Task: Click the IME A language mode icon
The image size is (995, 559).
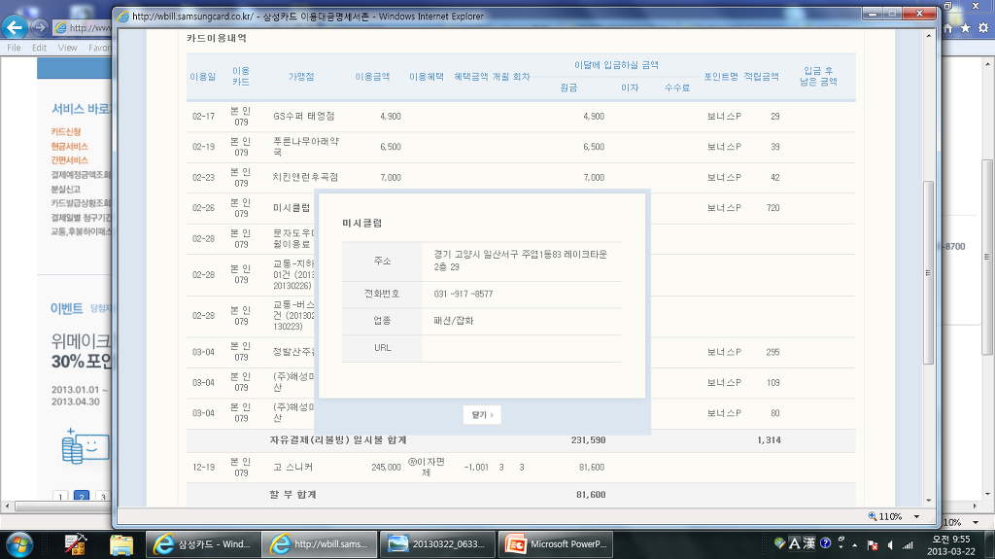Action: [795, 543]
